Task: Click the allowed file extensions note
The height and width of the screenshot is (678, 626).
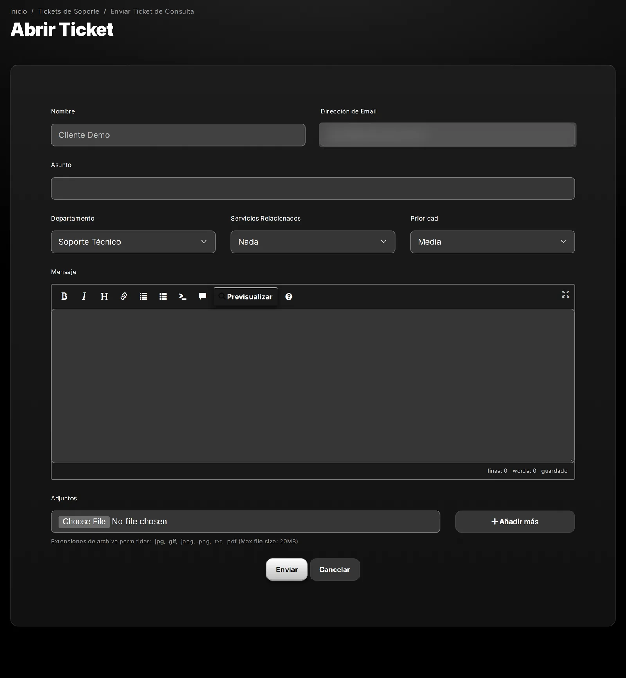Action: (174, 541)
